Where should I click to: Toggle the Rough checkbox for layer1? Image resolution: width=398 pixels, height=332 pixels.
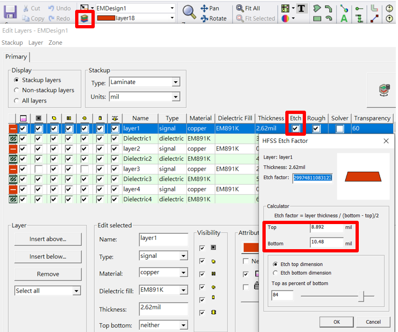pos(316,129)
